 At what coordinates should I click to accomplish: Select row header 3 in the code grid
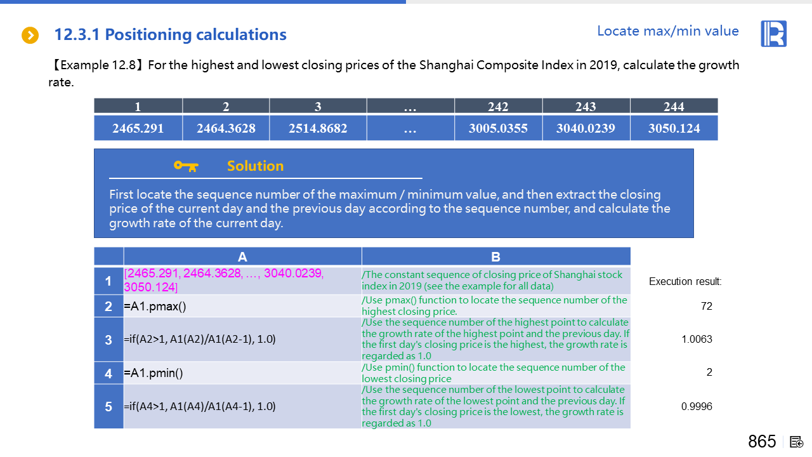(108, 340)
